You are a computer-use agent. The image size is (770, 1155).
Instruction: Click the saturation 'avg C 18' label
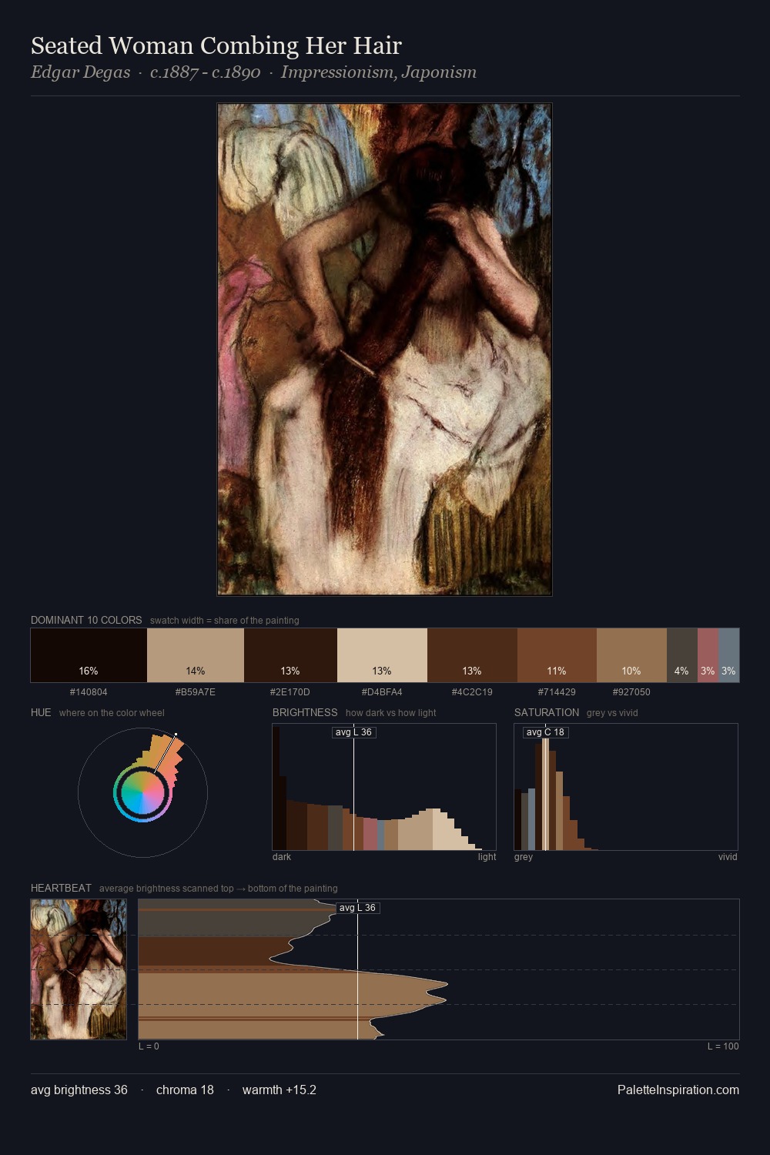coord(545,732)
